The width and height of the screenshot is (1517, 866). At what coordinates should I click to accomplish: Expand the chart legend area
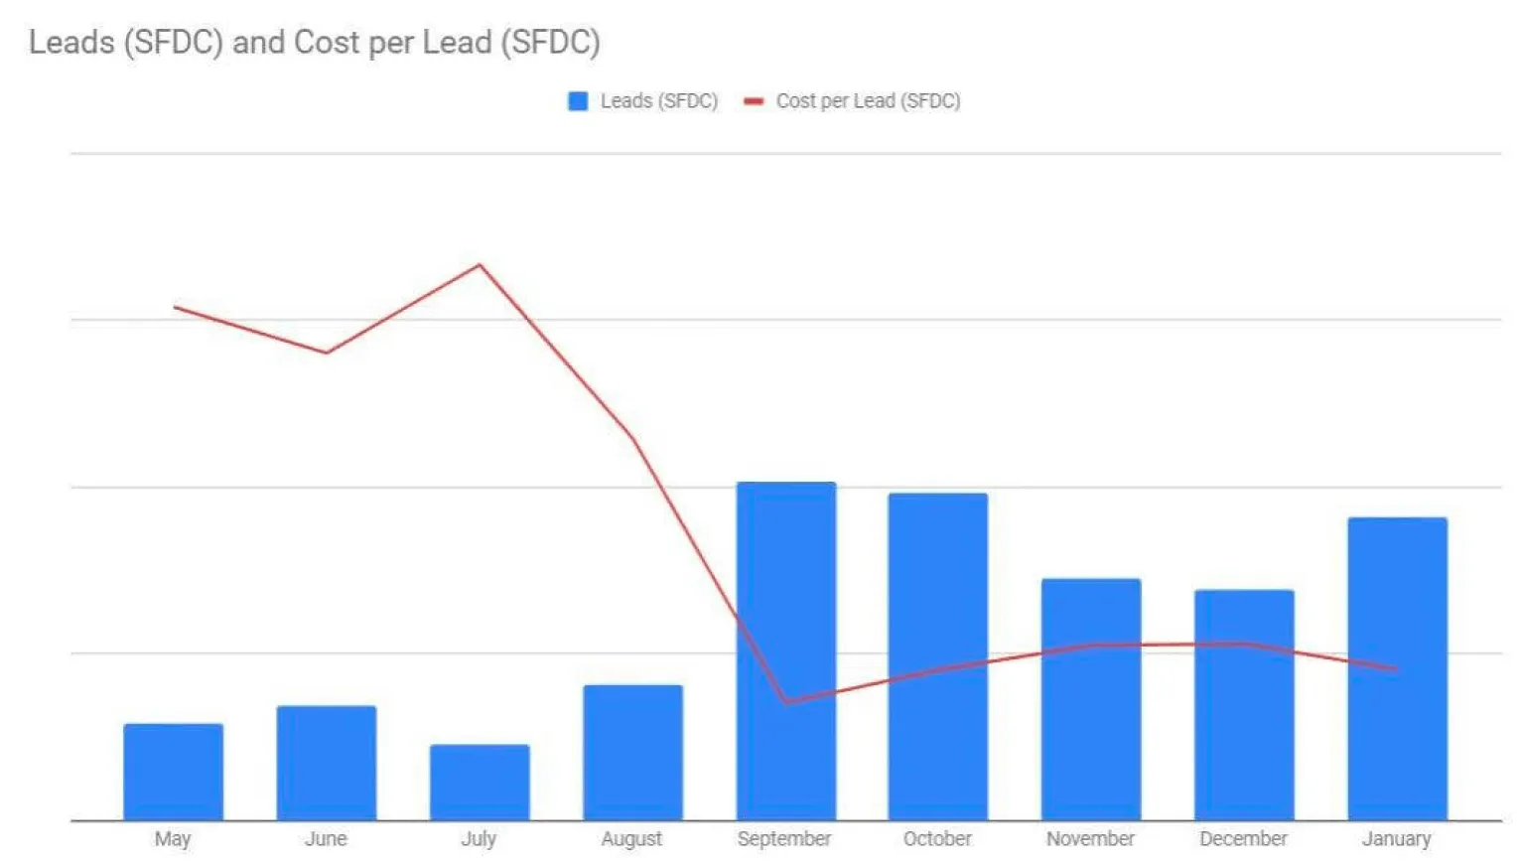click(759, 100)
